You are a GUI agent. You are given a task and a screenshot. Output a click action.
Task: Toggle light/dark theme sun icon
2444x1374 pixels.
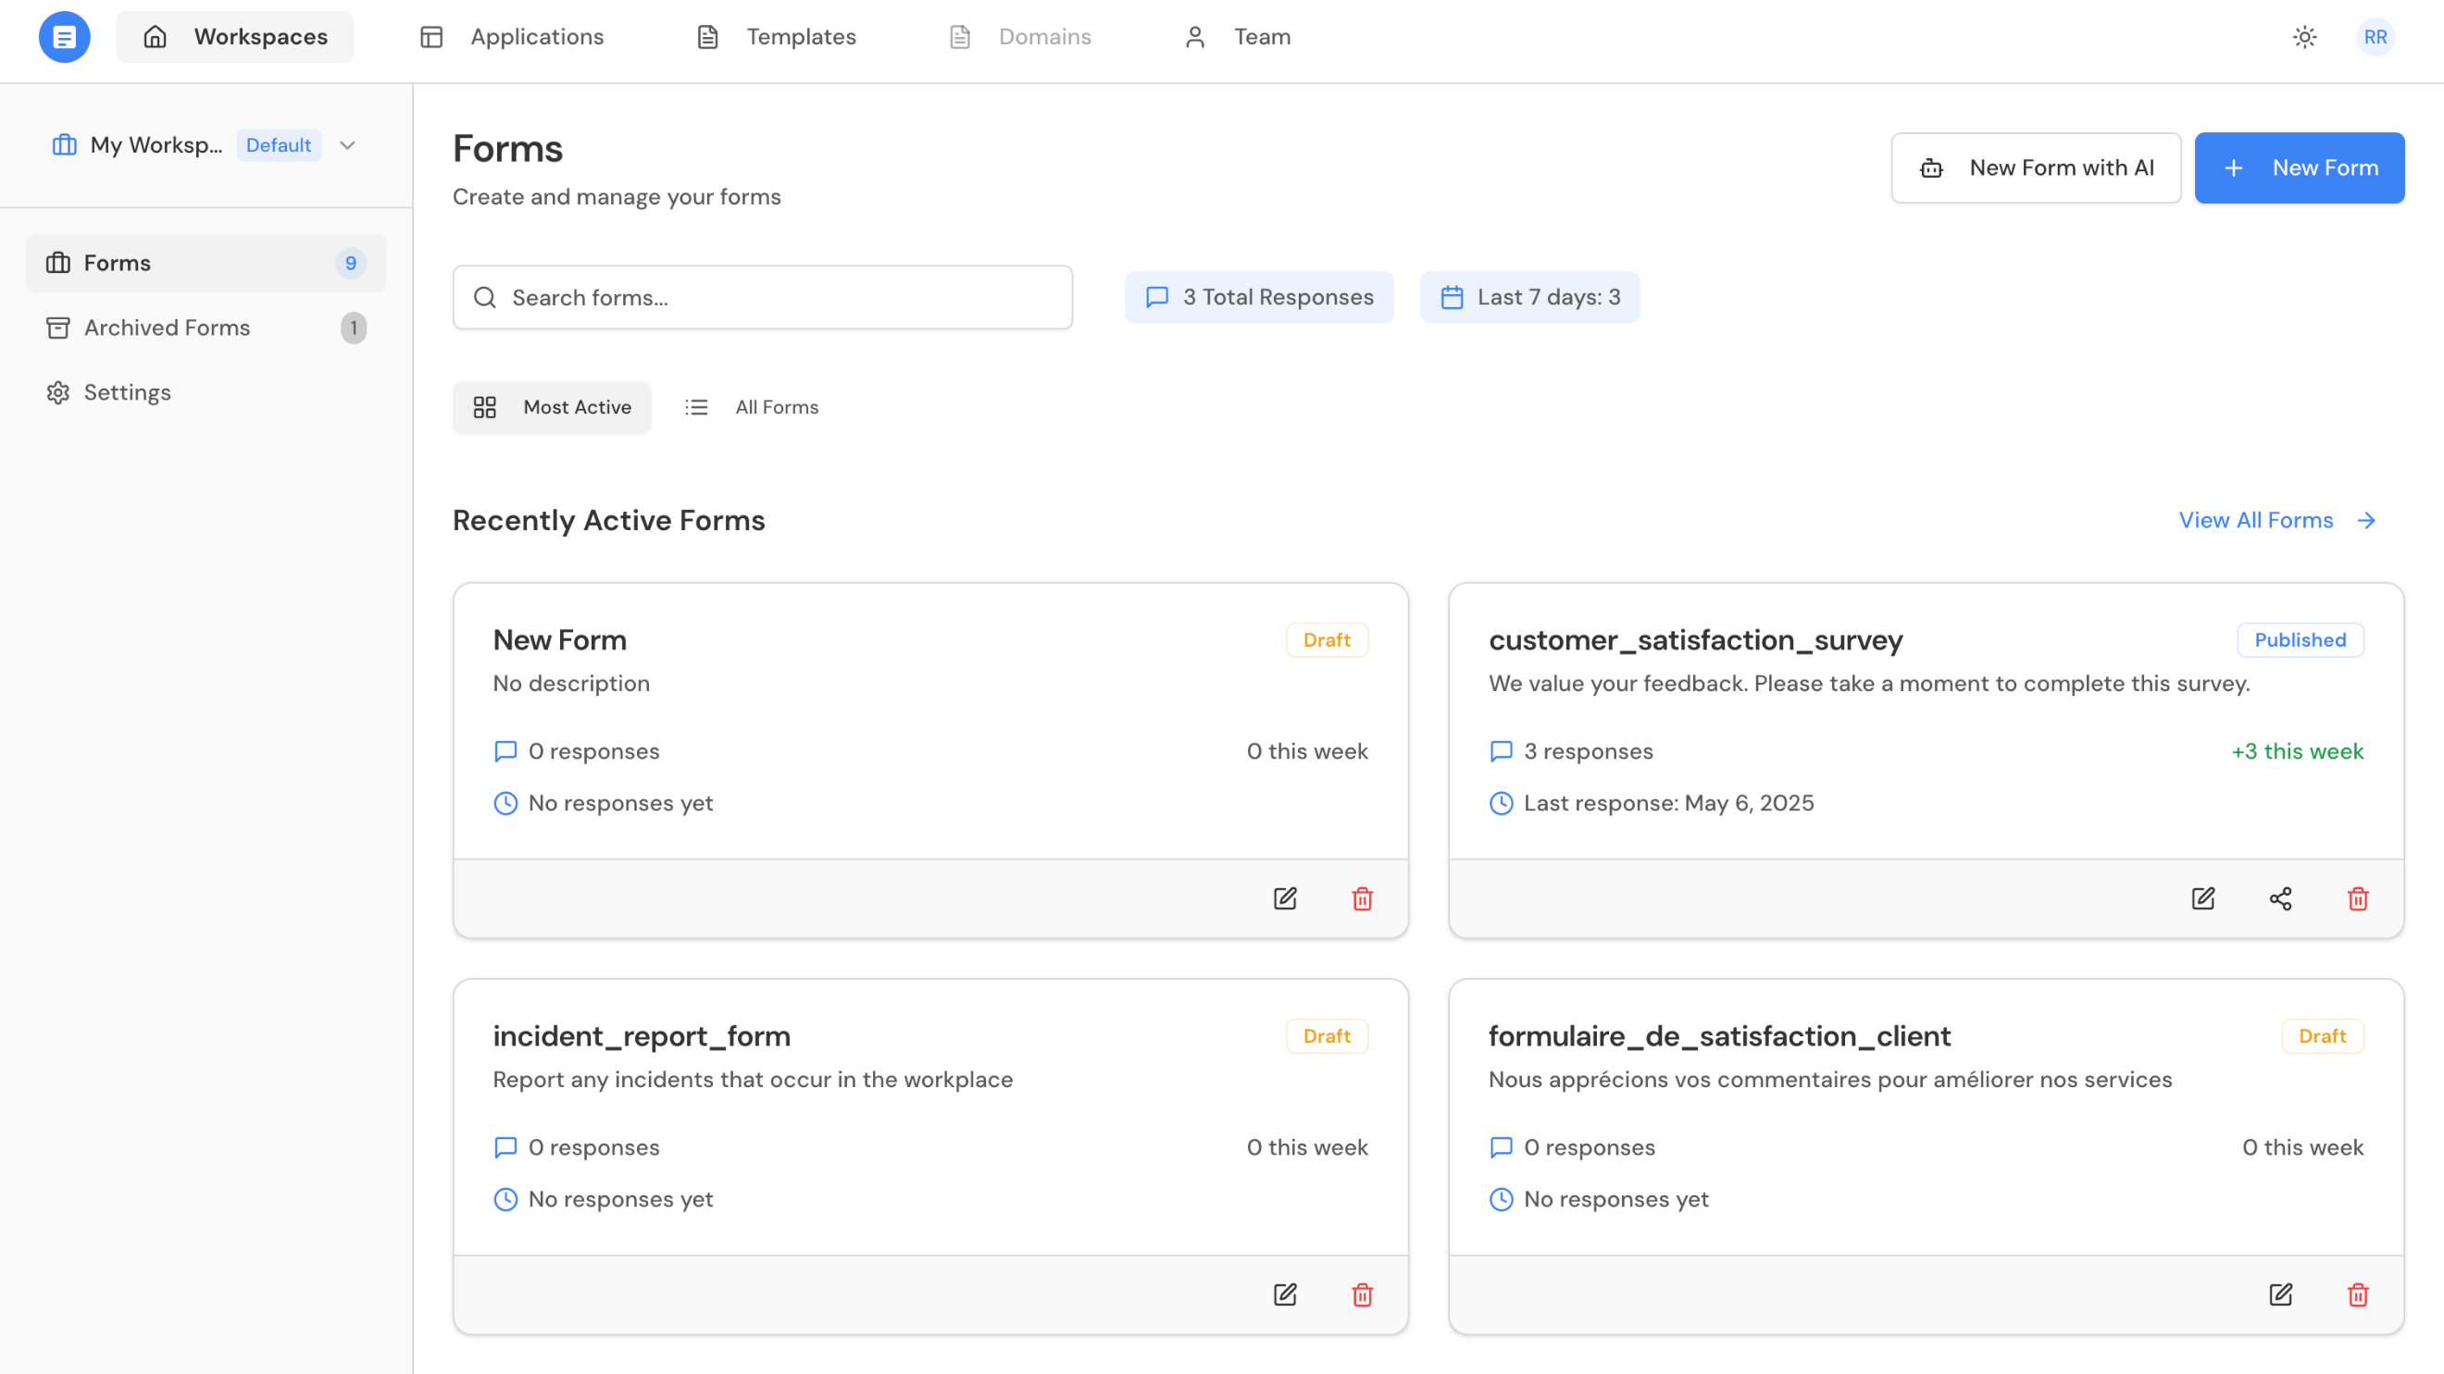(x=2304, y=37)
